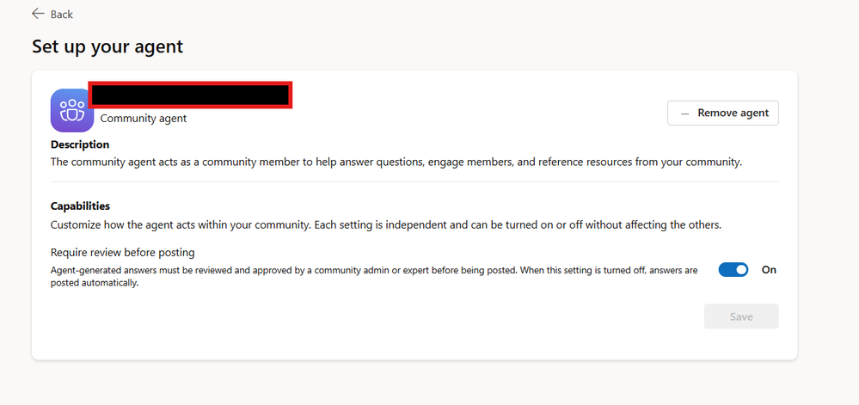Disable the Require review before posting toggle
This screenshot has width=859, height=405.
(x=733, y=270)
